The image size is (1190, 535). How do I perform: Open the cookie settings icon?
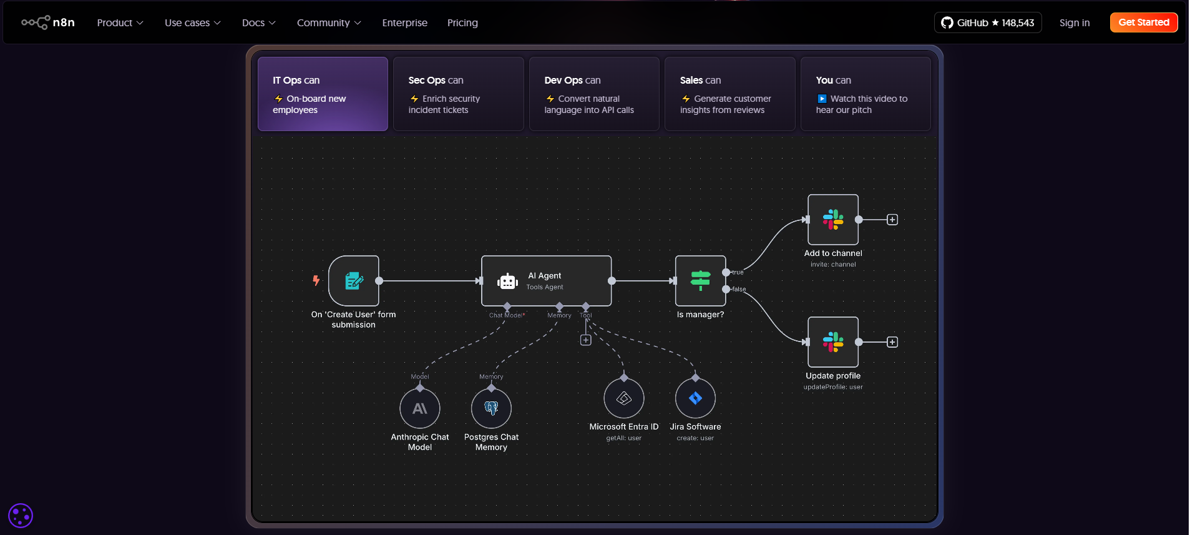pos(21,516)
